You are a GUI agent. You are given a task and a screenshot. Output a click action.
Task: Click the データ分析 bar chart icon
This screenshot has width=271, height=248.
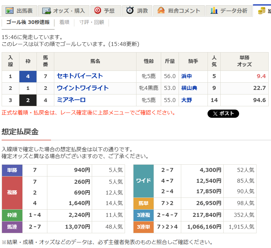pyautogui.click(x=214, y=10)
